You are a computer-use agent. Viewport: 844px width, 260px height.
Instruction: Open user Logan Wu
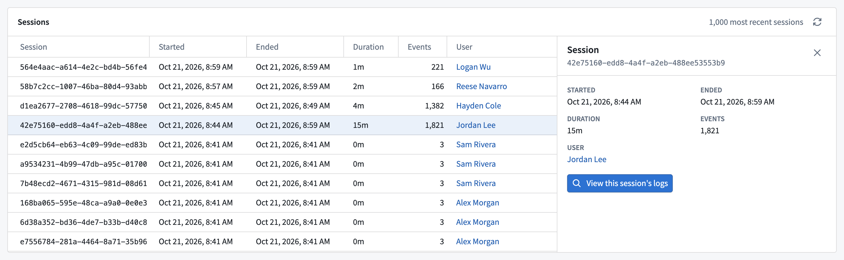(473, 67)
